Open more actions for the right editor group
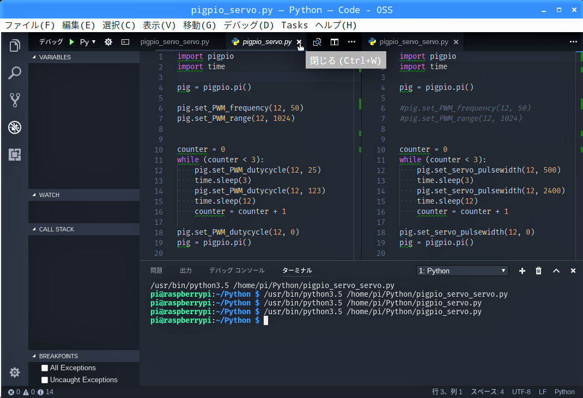This screenshot has width=583, height=398. point(573,41)
